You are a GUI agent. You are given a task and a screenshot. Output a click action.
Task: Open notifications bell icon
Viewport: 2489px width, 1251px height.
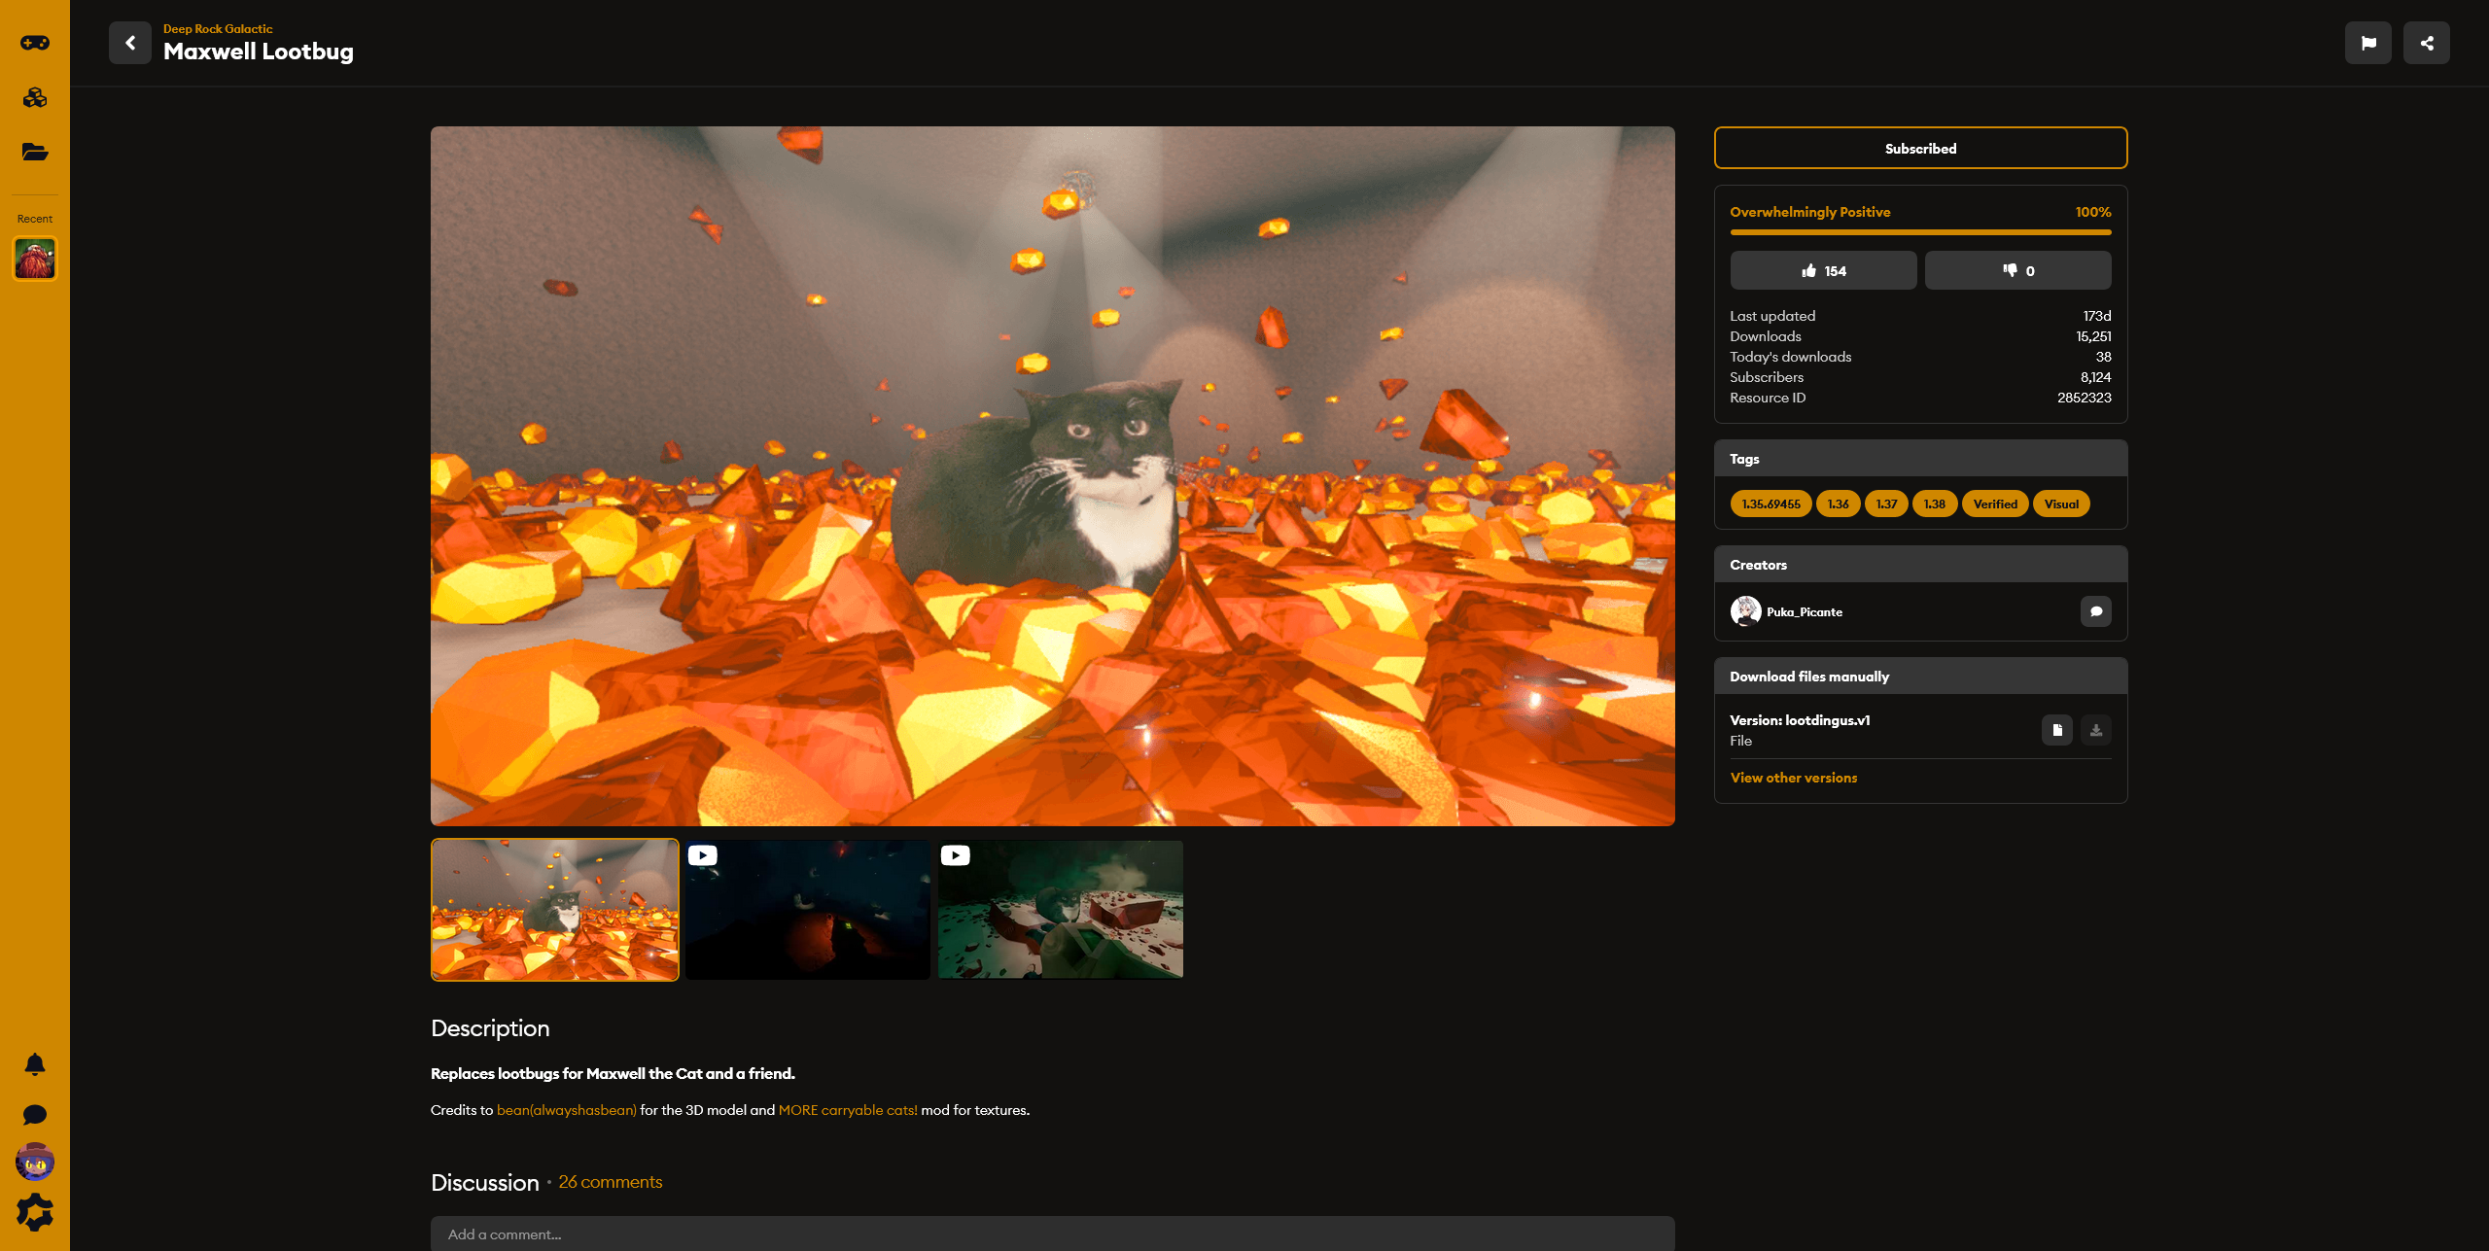click(x=35, y=1064)
